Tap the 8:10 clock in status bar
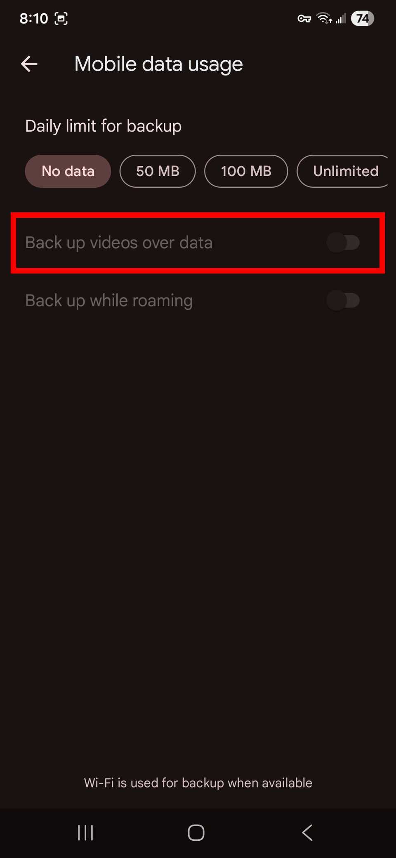Viewport: 396px width, 858px height. [x=34, y=19]
